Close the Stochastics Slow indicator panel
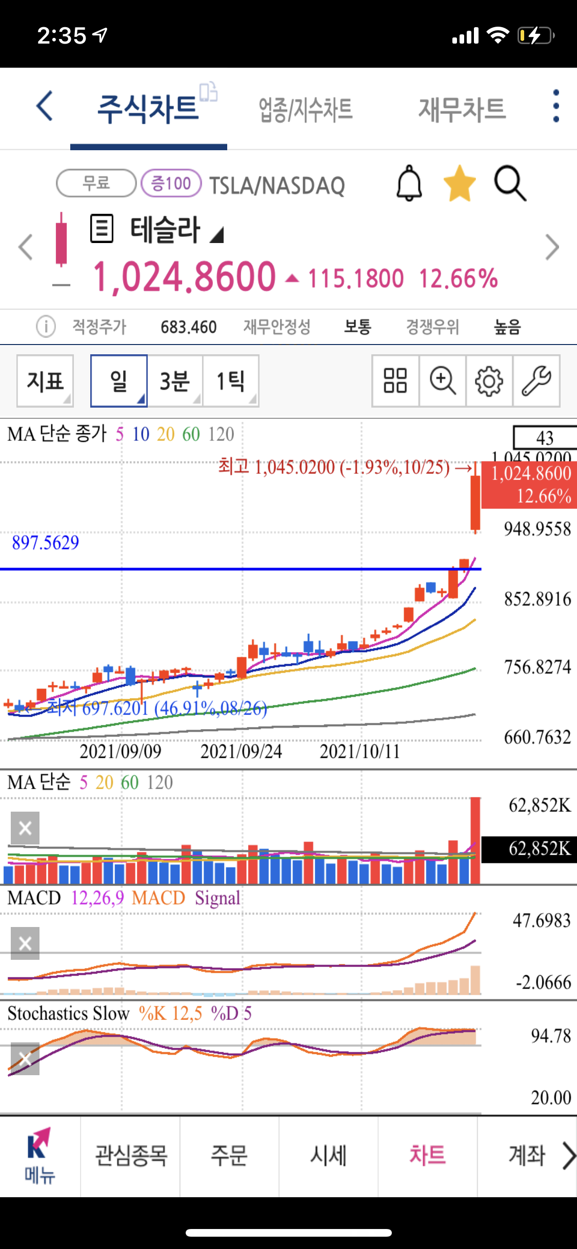Screen dimensions: 577x1249 [25, 1059]
